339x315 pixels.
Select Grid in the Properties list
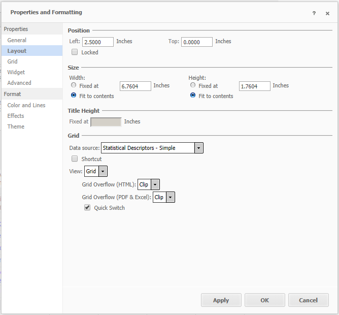click(12, 61)
